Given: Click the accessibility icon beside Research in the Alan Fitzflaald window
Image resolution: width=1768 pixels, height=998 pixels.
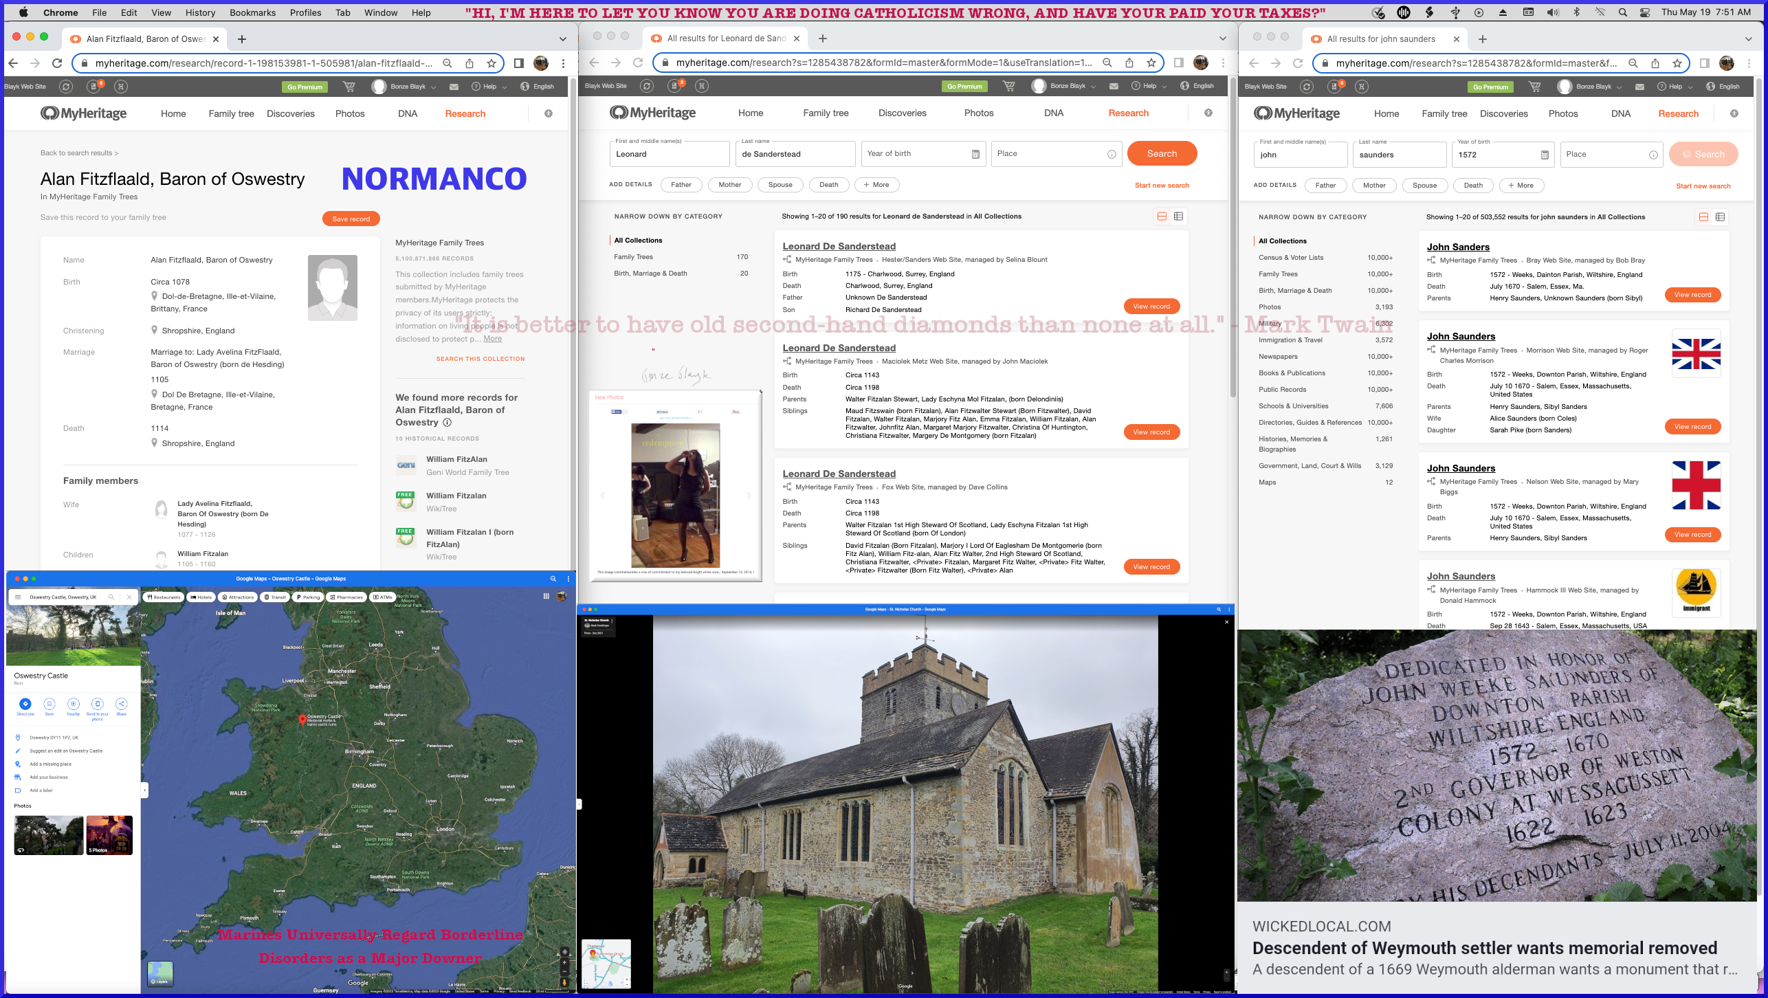Looking at the screenshot, I should point(549,113).
